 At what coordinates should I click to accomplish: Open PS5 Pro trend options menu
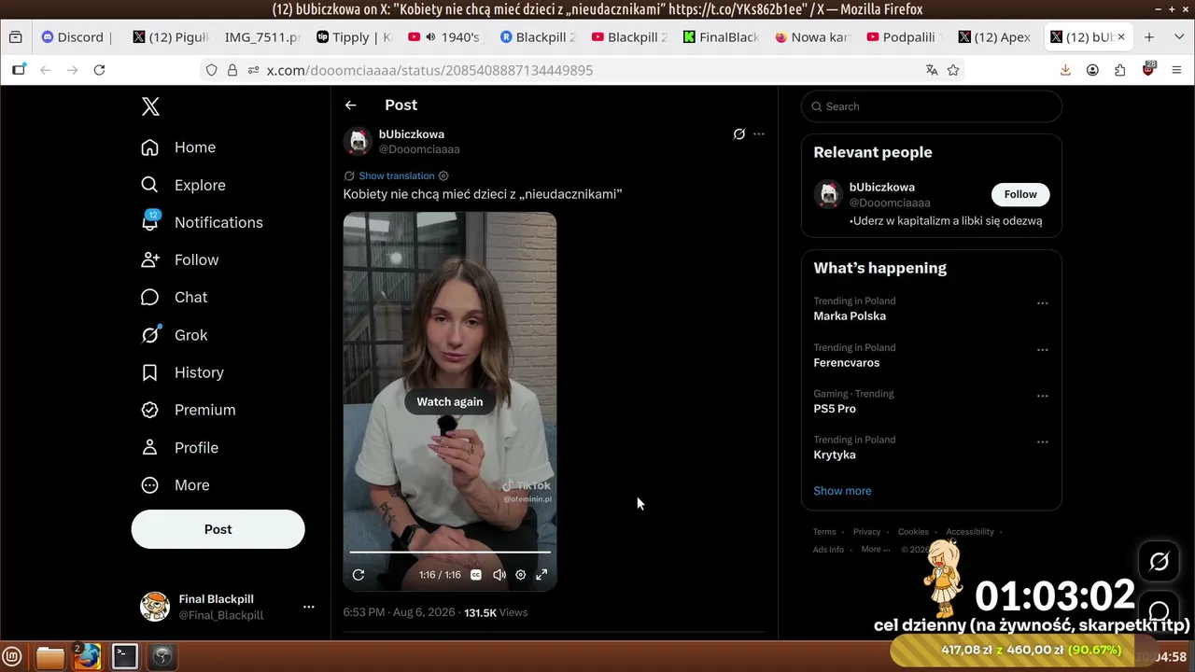click(x=1043, y=396)
